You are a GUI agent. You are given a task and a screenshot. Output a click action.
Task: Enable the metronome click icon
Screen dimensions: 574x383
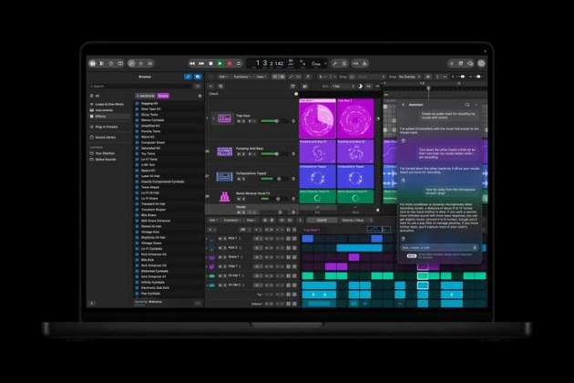(364, 64)
